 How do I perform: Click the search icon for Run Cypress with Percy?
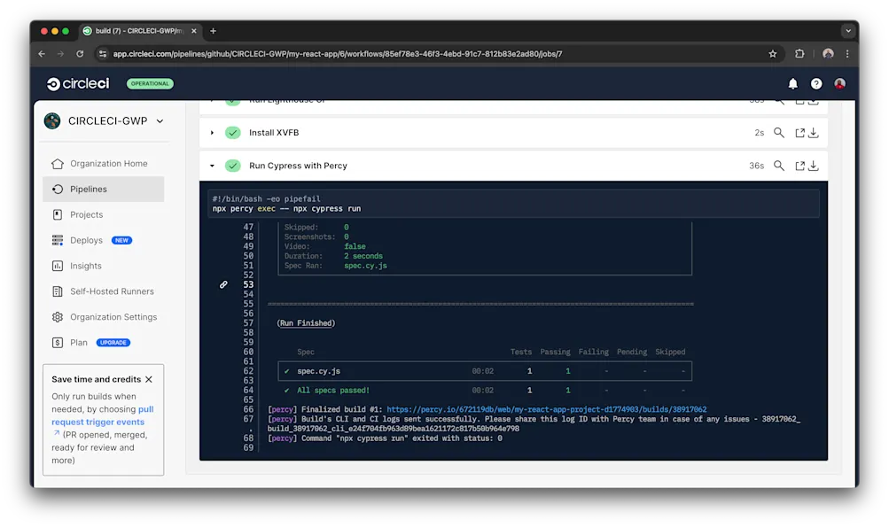tap(777, 165)
